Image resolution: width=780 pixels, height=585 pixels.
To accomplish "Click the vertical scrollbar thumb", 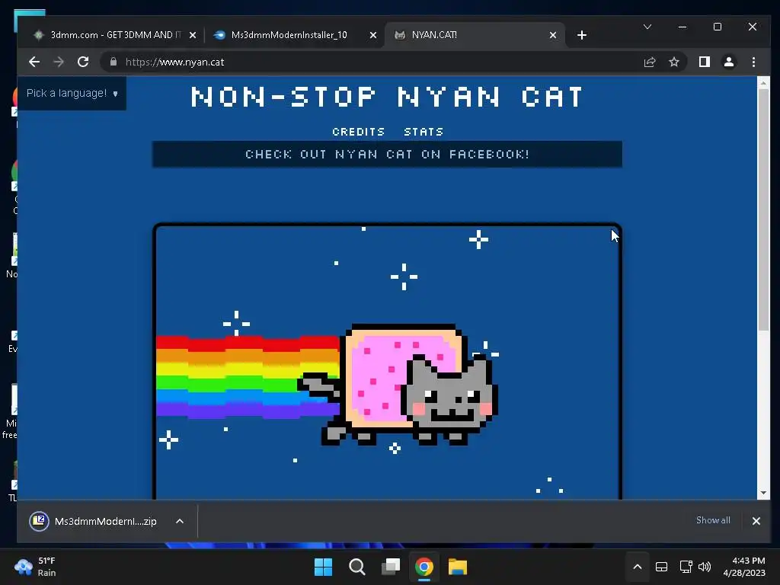I will [x=763, y=209].
